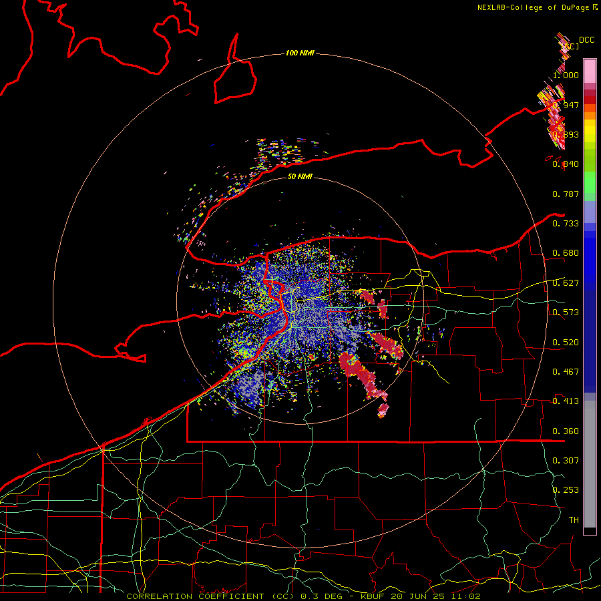
Task: Select the 0.360 scale value
Action: (x=566, y=431)
